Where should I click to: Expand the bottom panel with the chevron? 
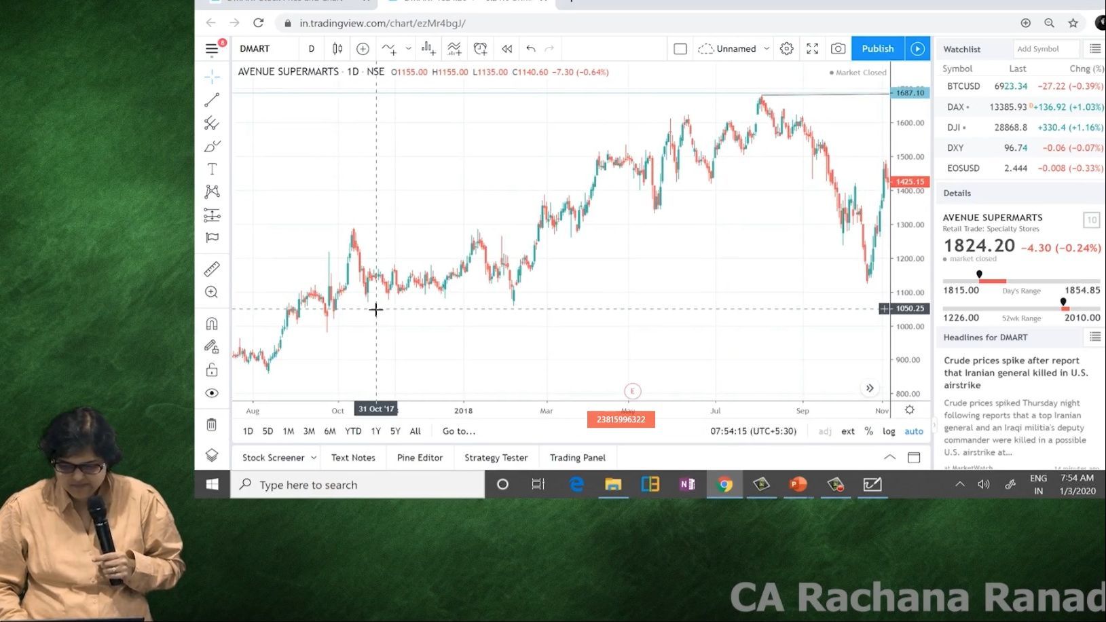pos(889,457)
